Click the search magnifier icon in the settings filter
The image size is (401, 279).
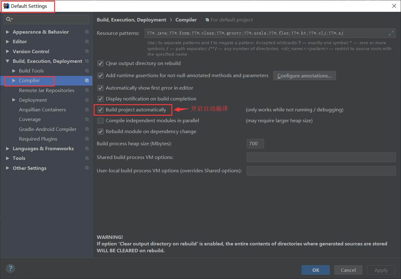9,19
